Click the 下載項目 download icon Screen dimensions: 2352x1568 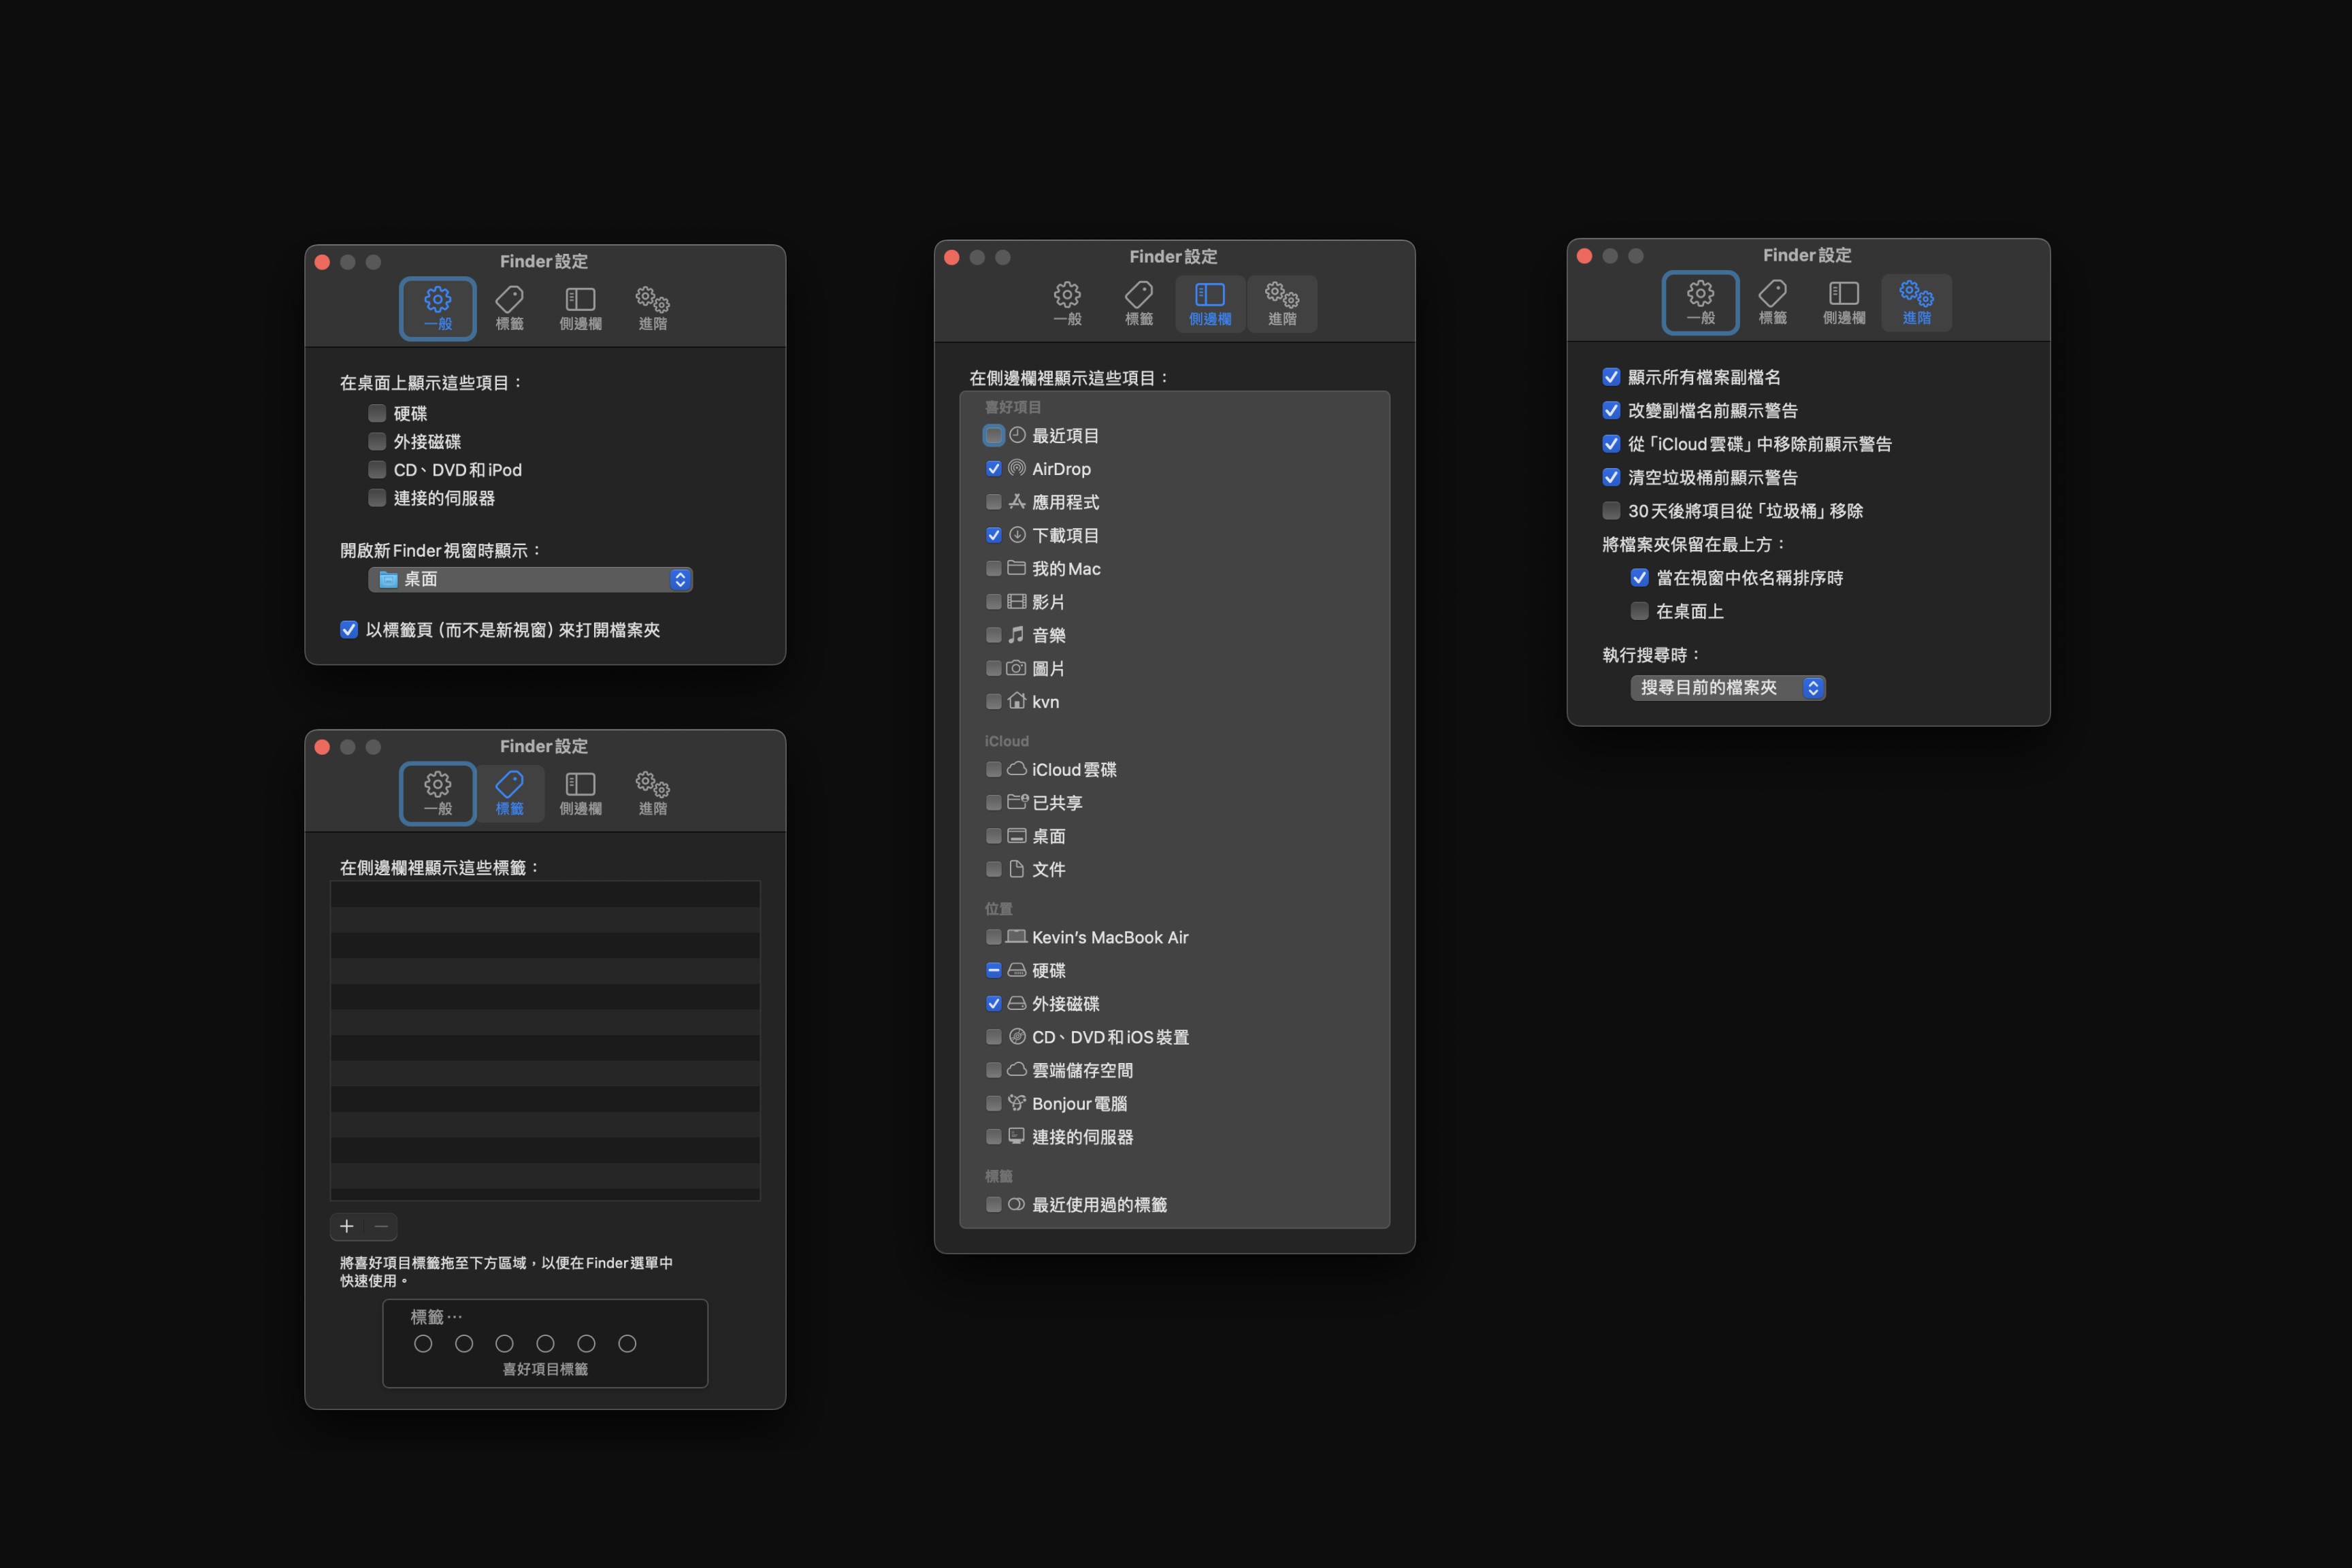pos(1017,535)
